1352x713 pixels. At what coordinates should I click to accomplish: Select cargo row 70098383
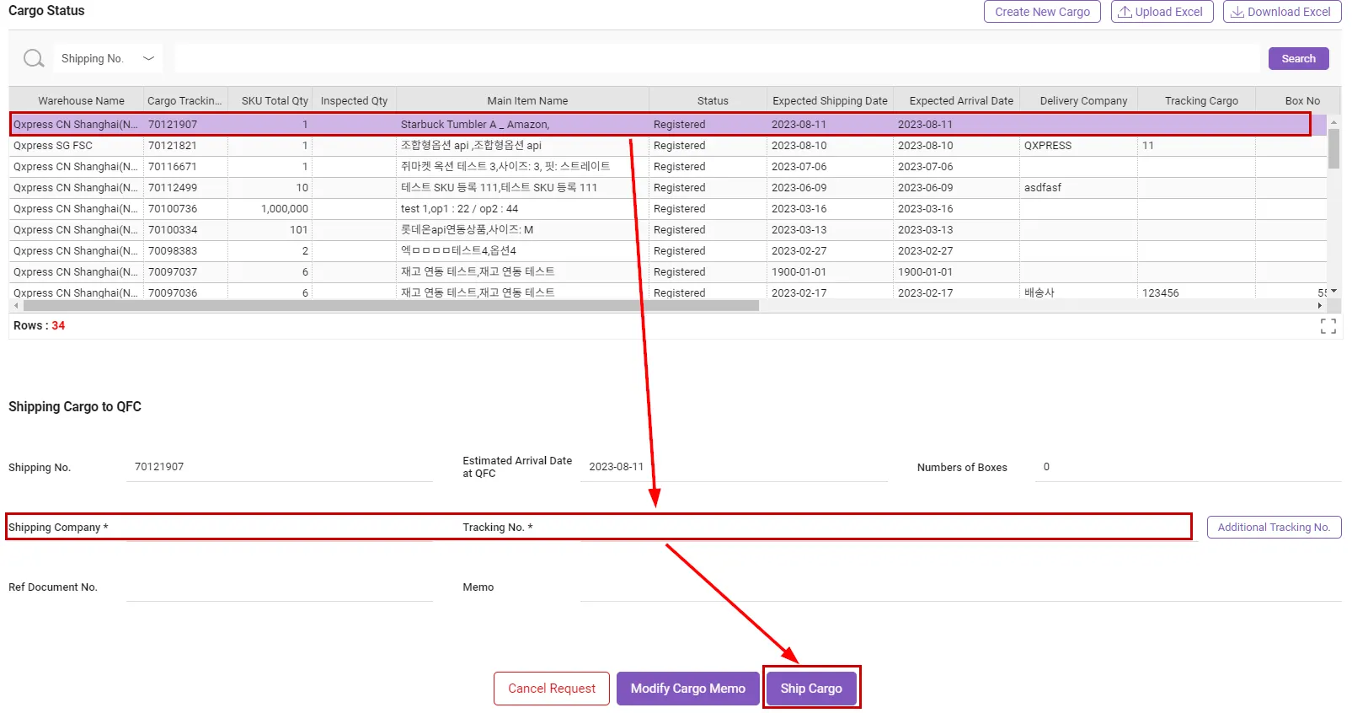tap(668, 251)
